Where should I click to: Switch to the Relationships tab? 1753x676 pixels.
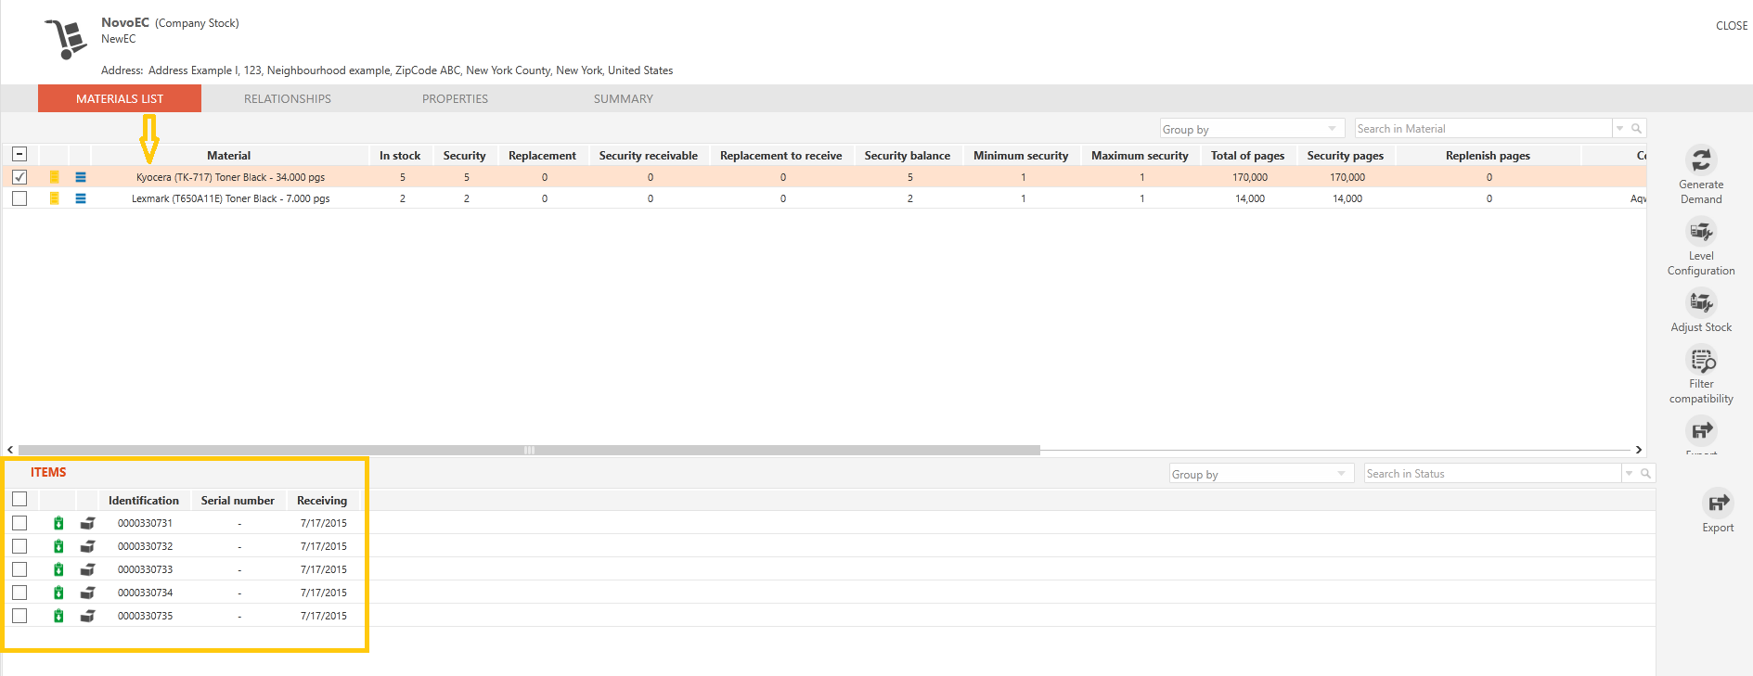point(288,99)
